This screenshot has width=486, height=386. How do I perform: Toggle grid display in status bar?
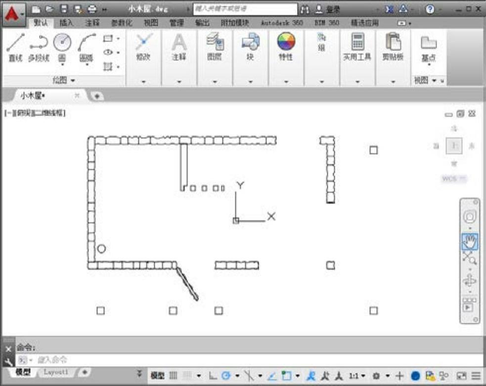pos(173,376)
